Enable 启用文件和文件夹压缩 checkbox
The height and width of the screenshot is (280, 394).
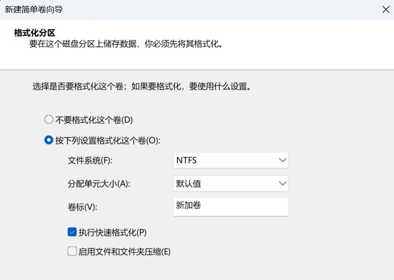click(x=72, y=251)
